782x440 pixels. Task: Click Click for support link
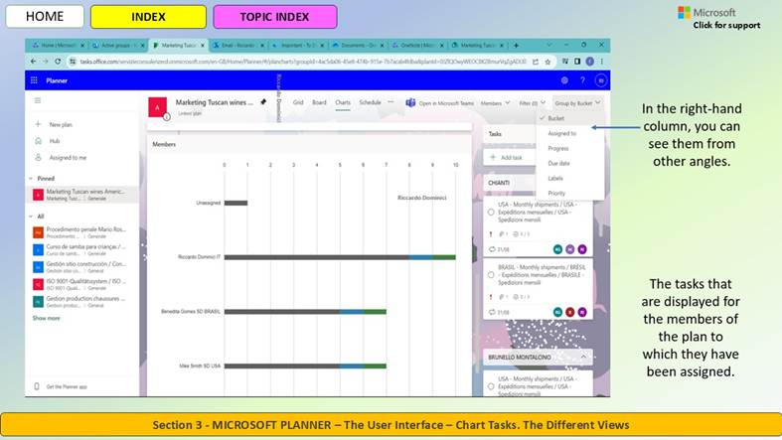click(x=726, y=26)
